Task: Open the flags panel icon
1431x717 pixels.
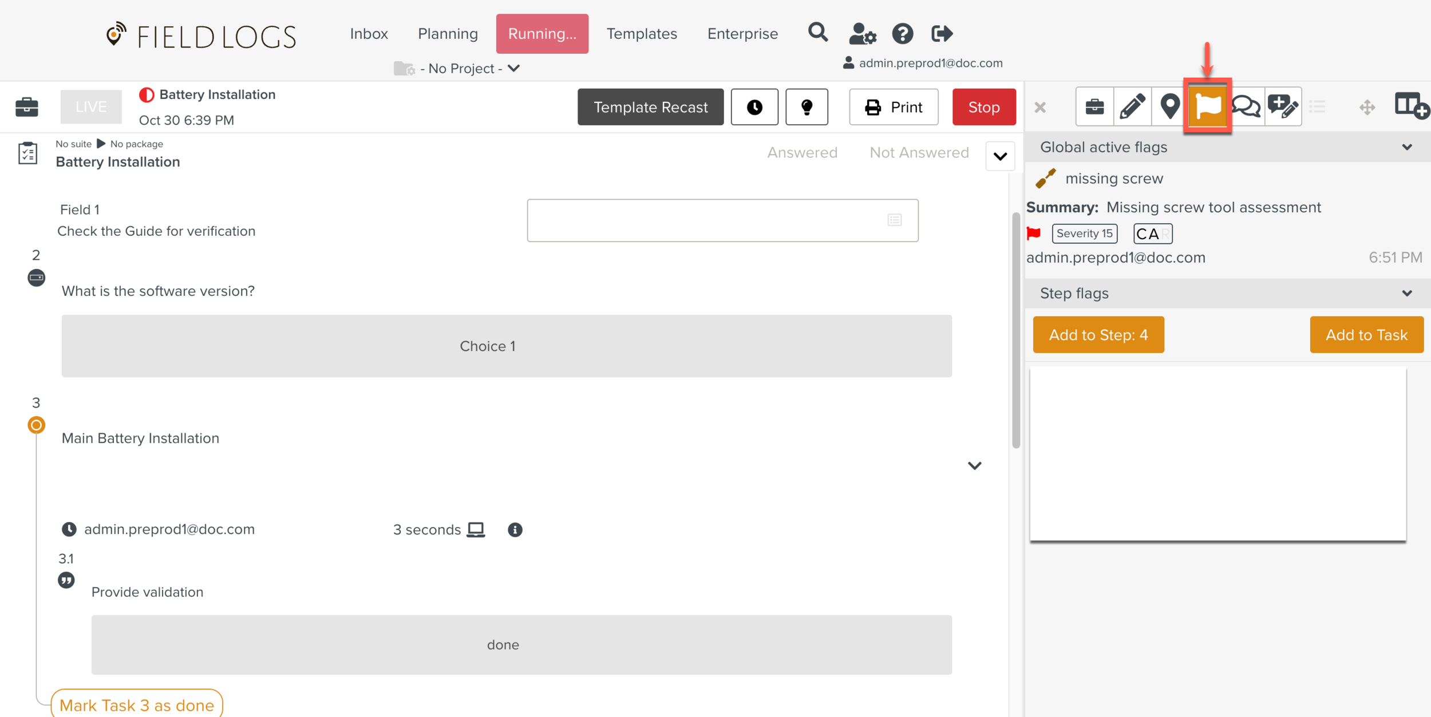Action: click(1207, 106)
